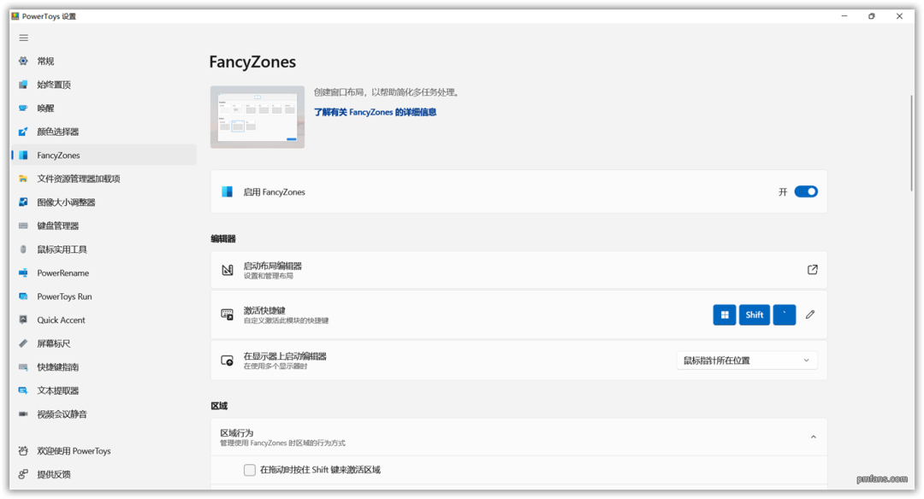Open 了解有关 FancyZones 的详细信息 link
The height and width of the screenshot is (499, 924).
pos(375,112)
